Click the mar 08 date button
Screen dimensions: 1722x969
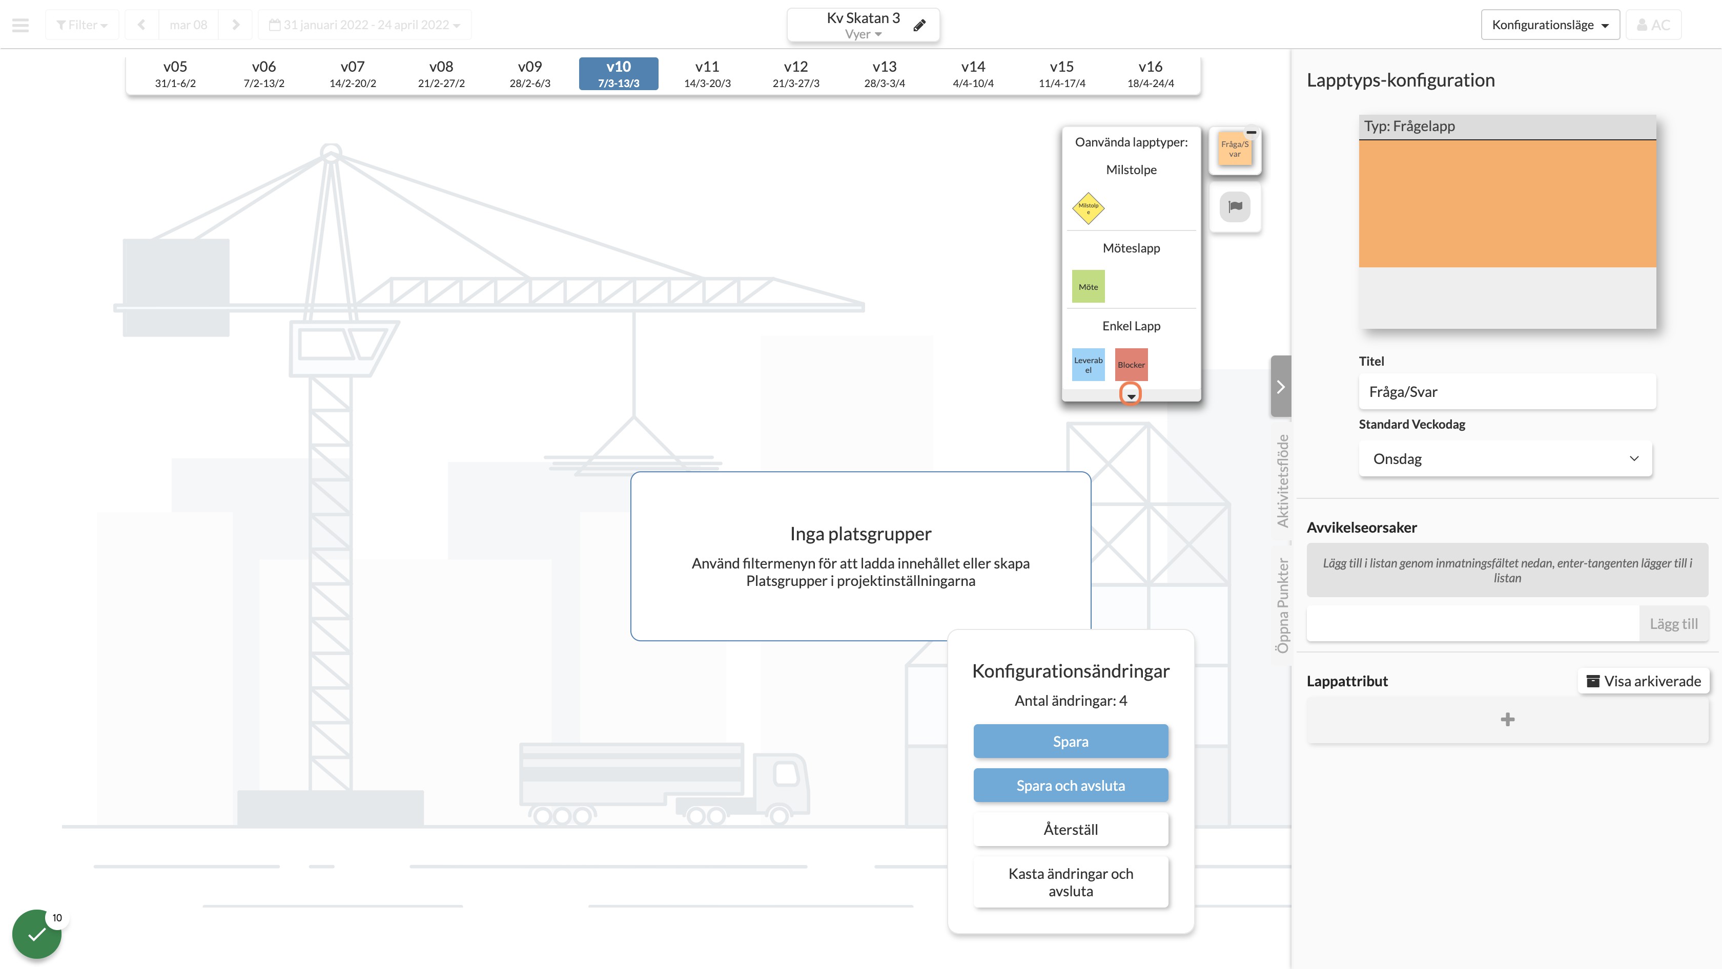point(189,25)
